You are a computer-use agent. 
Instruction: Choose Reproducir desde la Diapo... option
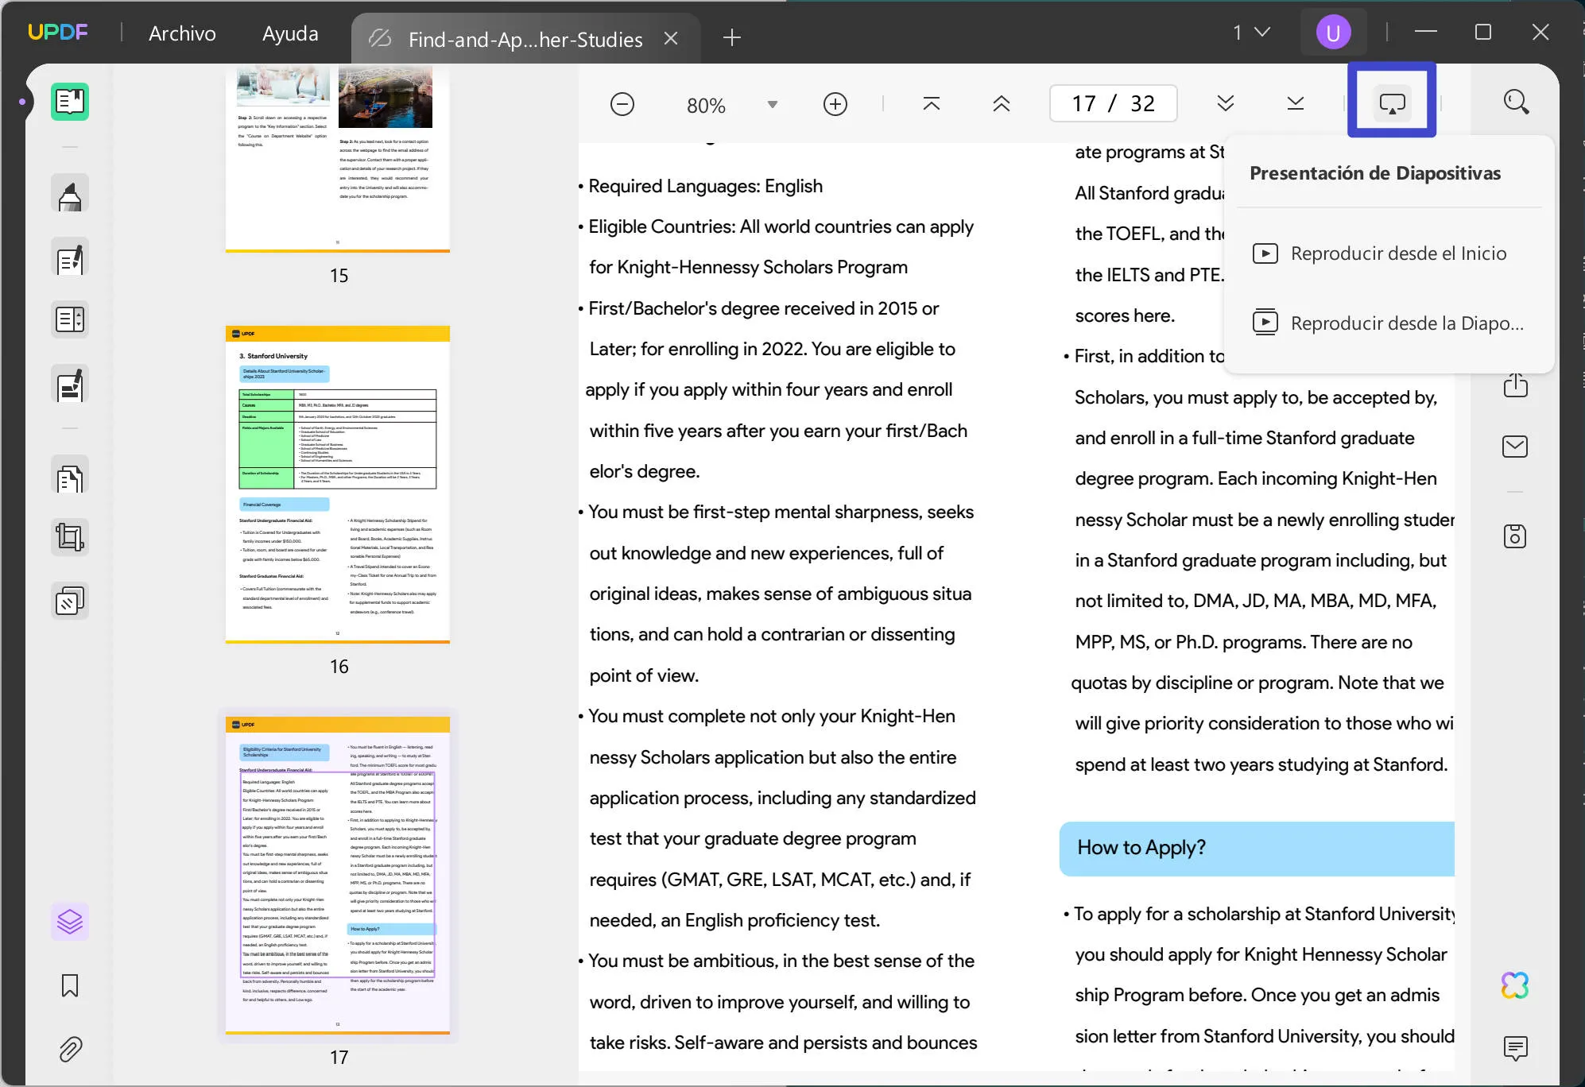(1389, 323)
